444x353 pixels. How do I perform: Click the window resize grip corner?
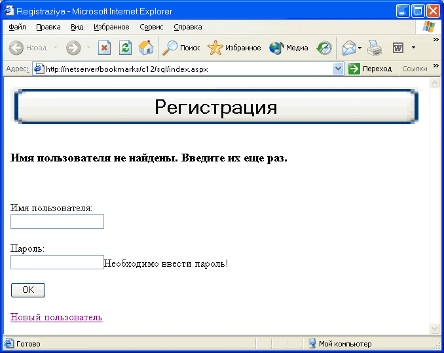click(x=437, y=345)
